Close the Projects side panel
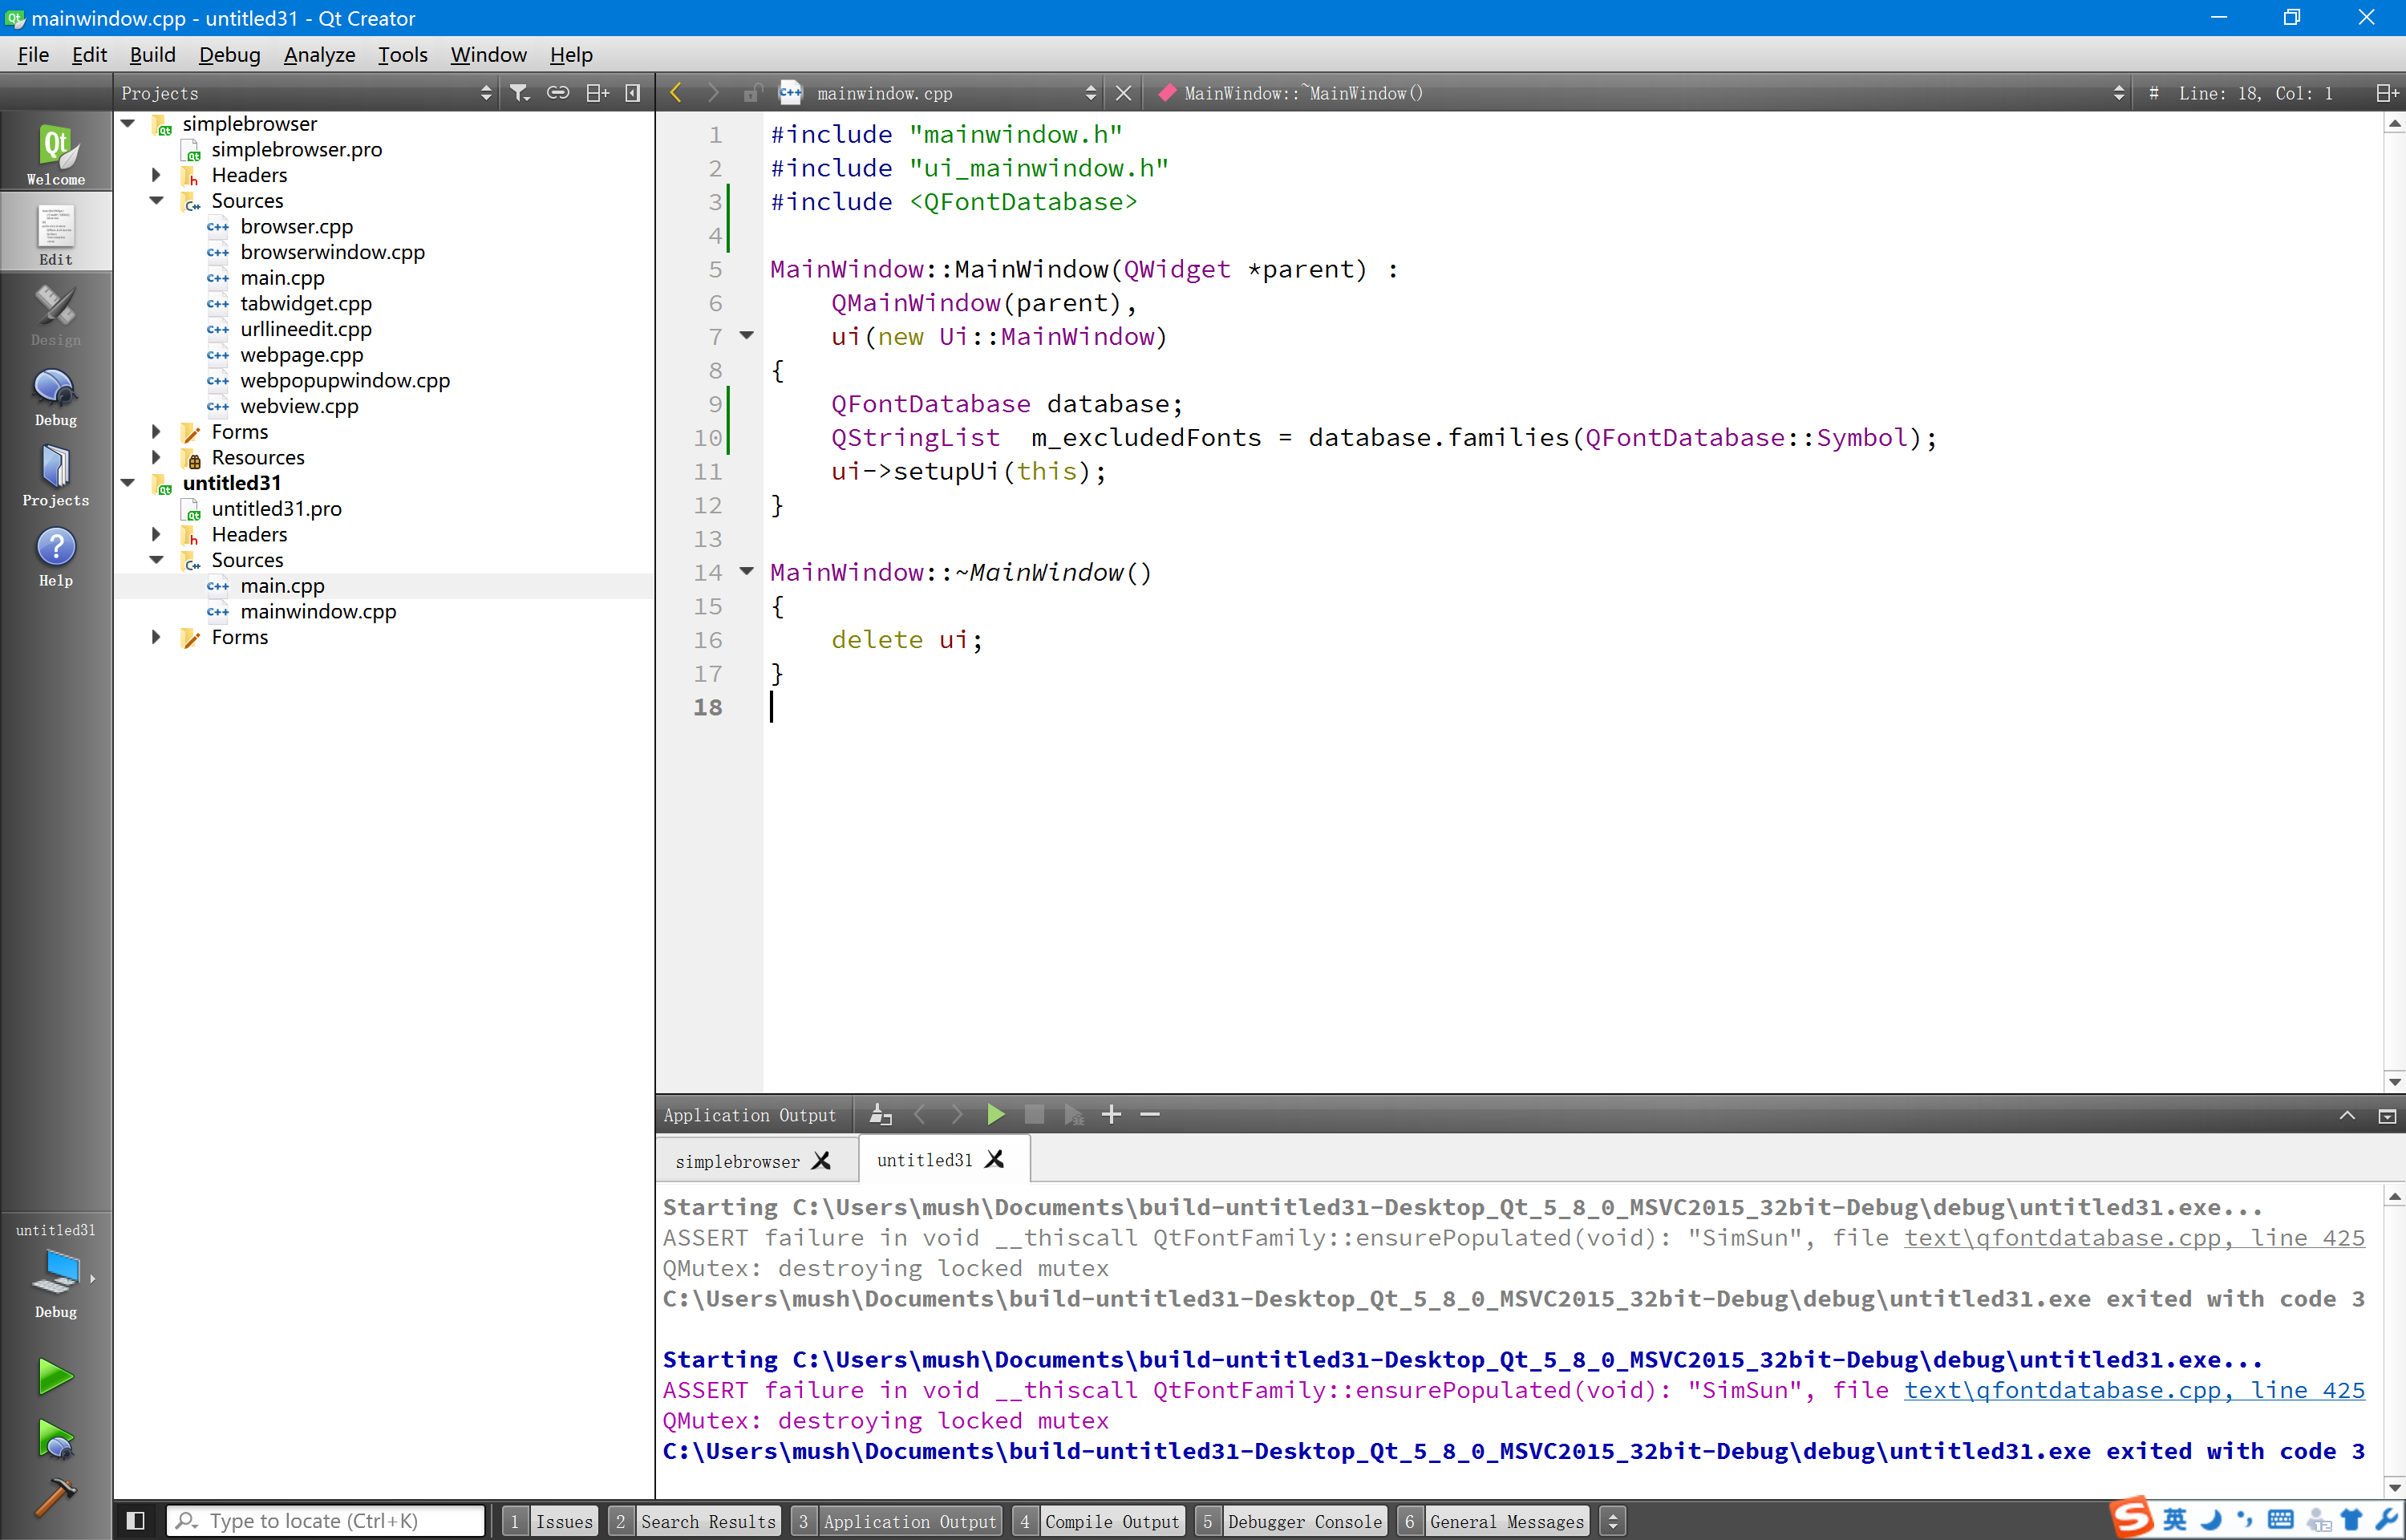This screenshot has height=1540, width=2406. pos(632,93)
